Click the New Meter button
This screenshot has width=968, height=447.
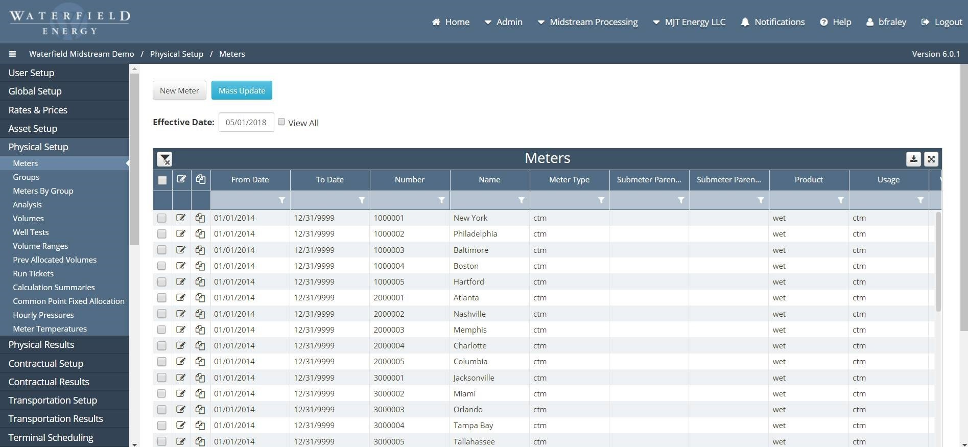tap(179, 90)
